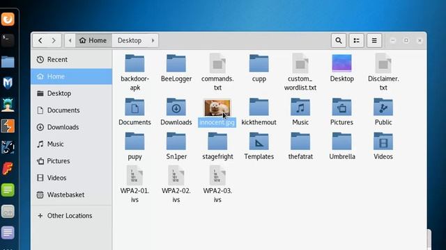Viewport: 446px width, 250px height.
Task: Select the innocent.jpg cat thumbnail
Action: click(x=217, y=108)
